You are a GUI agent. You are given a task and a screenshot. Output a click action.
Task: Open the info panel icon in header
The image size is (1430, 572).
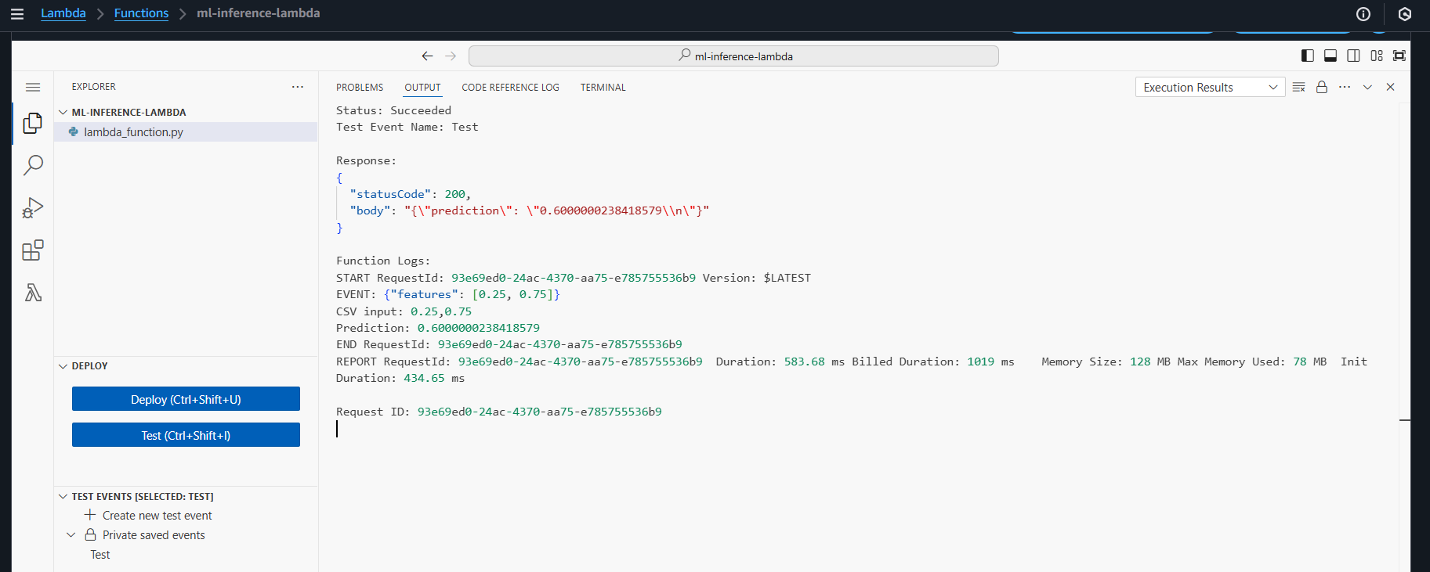pos(1363,14)
